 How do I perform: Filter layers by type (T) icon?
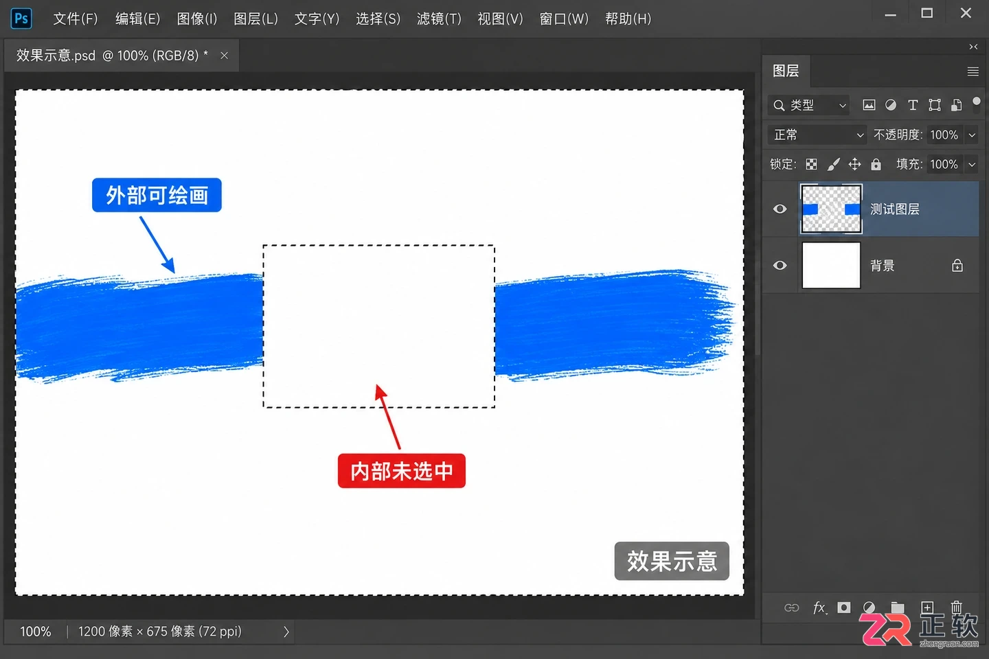click(x=913, y=105)
